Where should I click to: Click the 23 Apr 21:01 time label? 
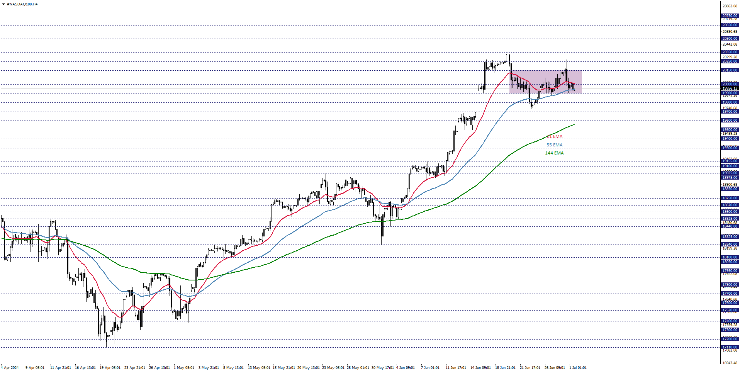(135, 368)
